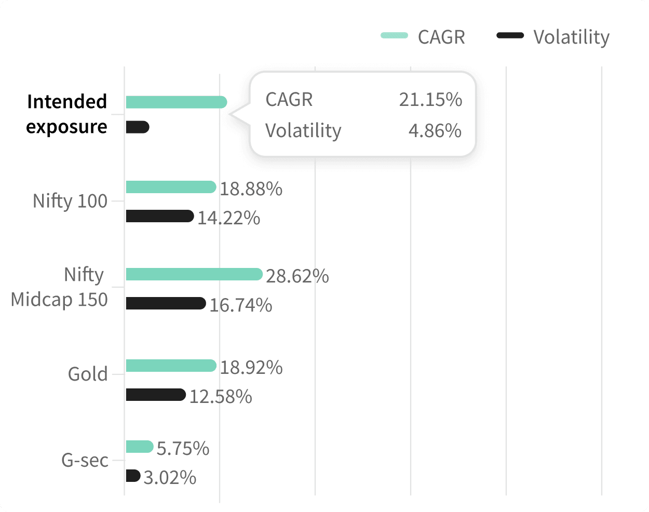Viewport: 649px width, 512px height.
Task: Click the green CAGR legend swatch
Action: coord(395,36)
